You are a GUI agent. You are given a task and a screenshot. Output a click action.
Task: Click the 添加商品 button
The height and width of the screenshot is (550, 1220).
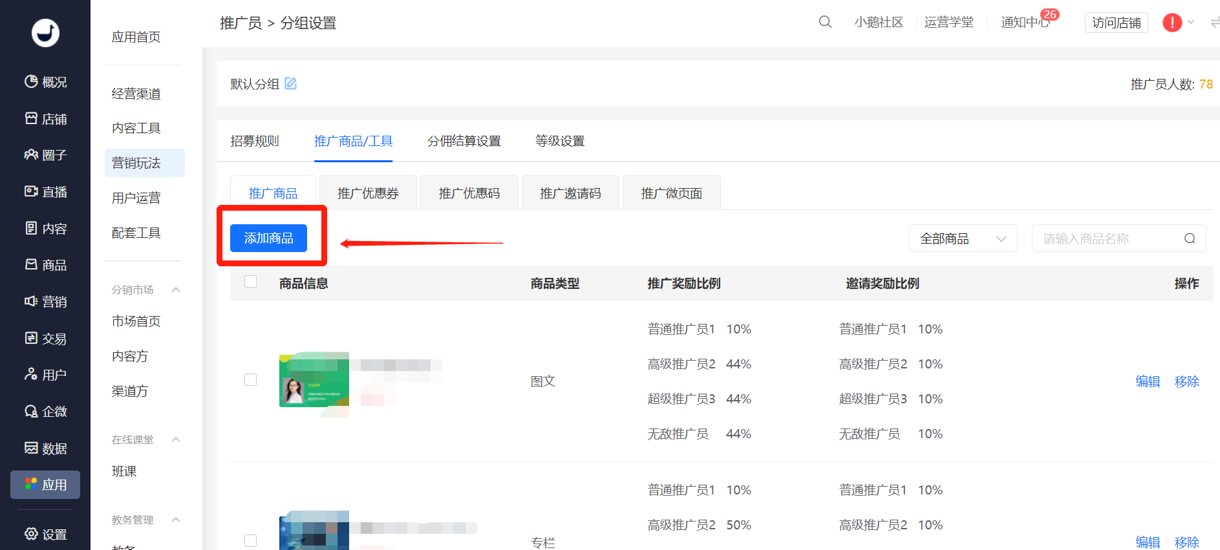[x=268, y=238]
